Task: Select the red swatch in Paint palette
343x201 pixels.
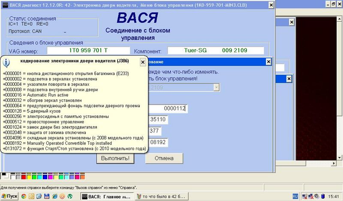Action: click(24, 177)
